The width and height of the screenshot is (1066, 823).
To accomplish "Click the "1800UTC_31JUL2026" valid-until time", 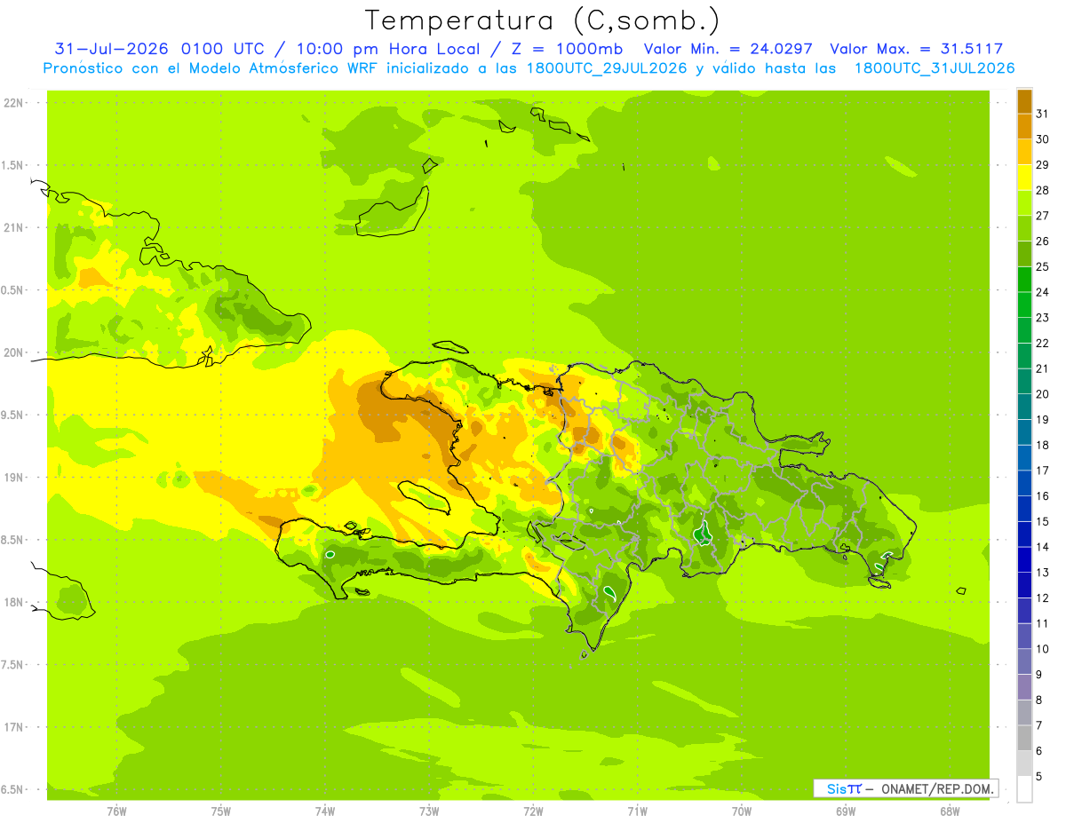I will [x=935, y=68].
